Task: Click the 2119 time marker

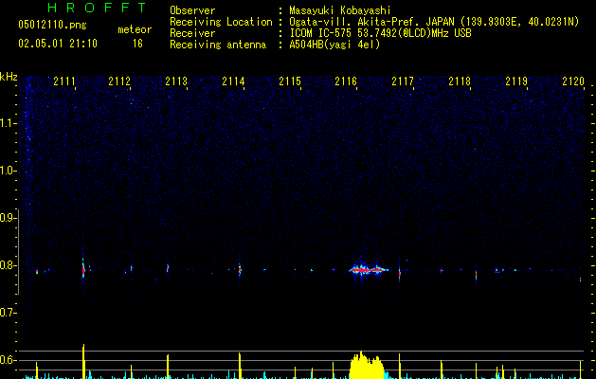Action: pos(516,81)
